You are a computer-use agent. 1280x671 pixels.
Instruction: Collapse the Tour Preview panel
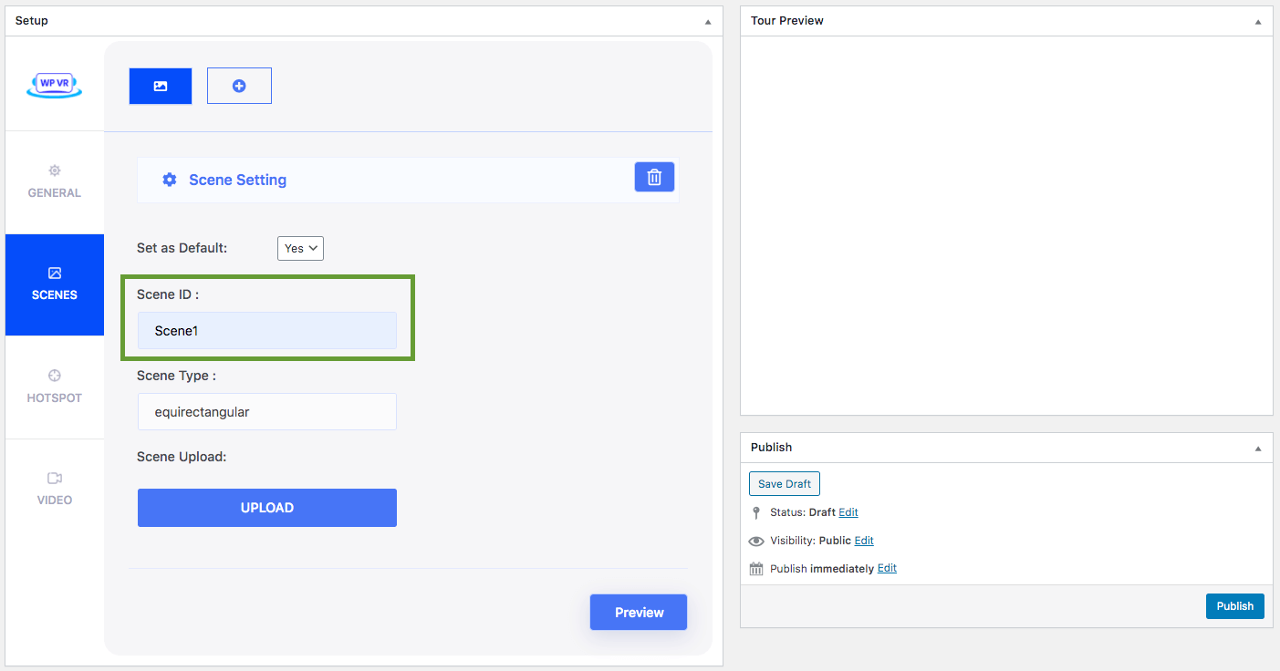[1258, 21]
